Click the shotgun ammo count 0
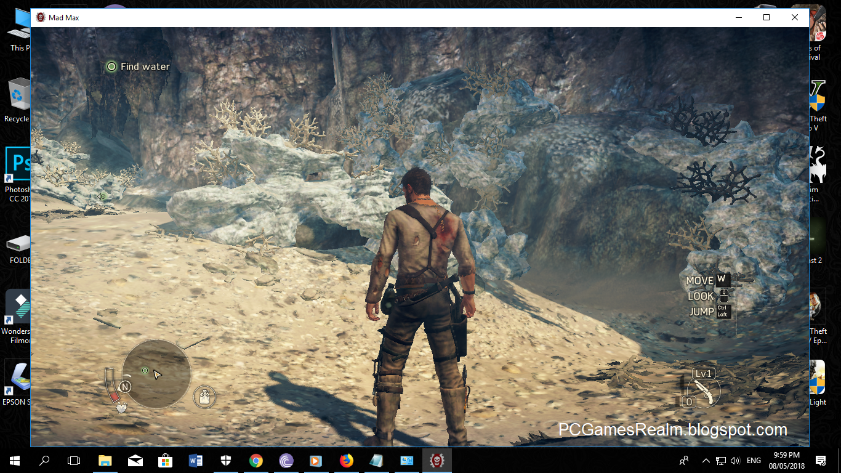The image size is (841, 473). (689, 402)
